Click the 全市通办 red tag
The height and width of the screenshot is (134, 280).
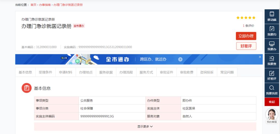tap(79, 26)
